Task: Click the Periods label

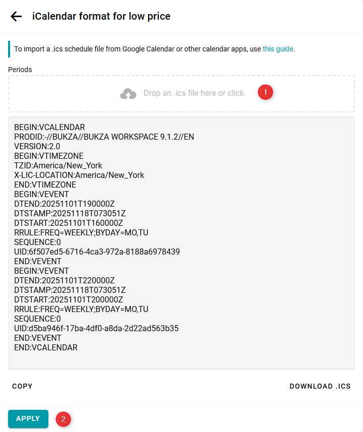Action: [20, 69]
